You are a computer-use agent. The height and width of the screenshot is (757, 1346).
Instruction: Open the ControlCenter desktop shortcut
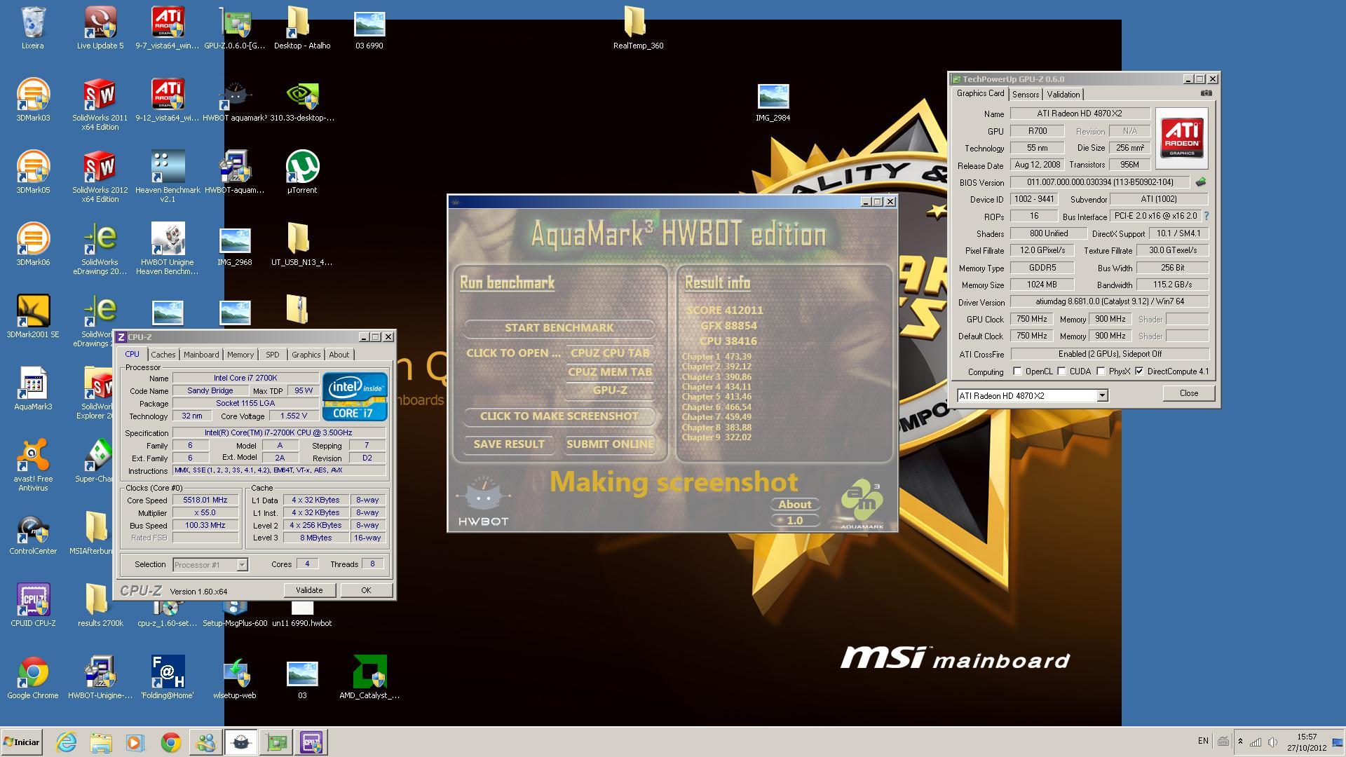33,536
